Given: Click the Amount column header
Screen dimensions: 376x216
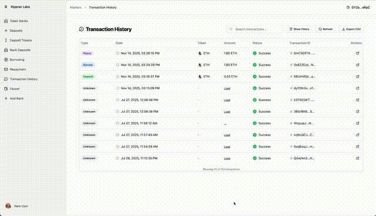Looking at the screenshot, I should (230, 43).
